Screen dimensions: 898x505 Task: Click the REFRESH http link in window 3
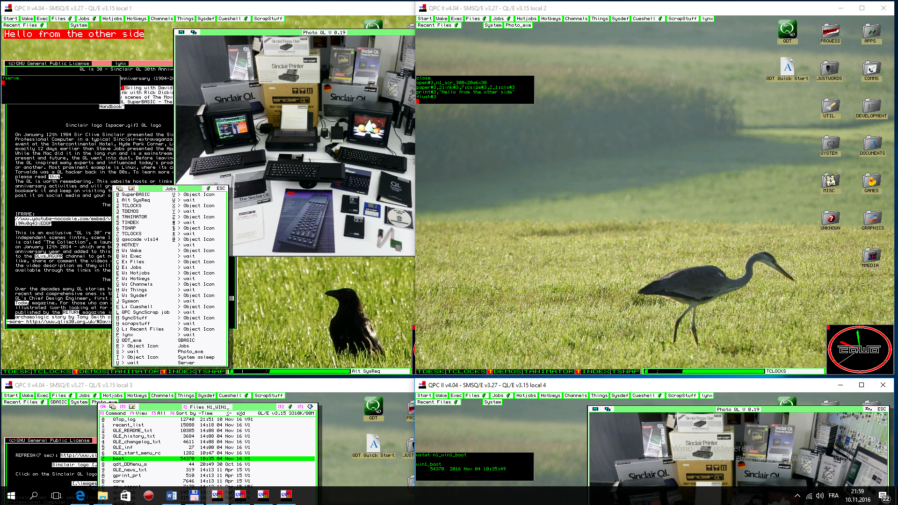pos(78,455)
